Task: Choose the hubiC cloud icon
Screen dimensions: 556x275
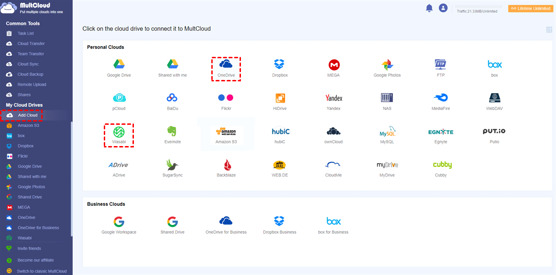Action: click(x=280, y=135)
